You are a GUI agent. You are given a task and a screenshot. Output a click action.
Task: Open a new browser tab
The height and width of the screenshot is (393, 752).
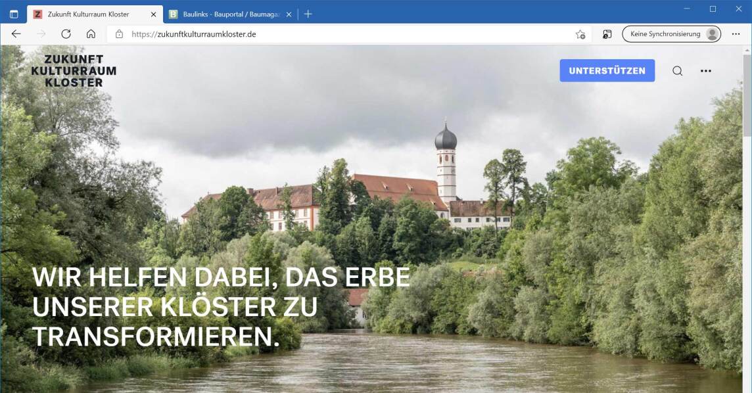[x=308, y=14]
